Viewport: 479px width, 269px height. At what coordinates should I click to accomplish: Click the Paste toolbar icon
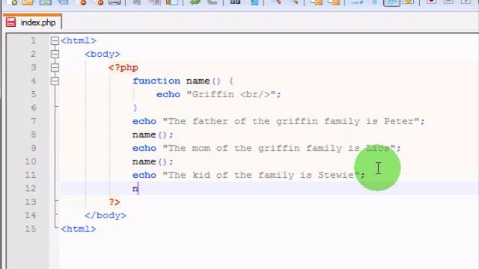click(172, 2)
